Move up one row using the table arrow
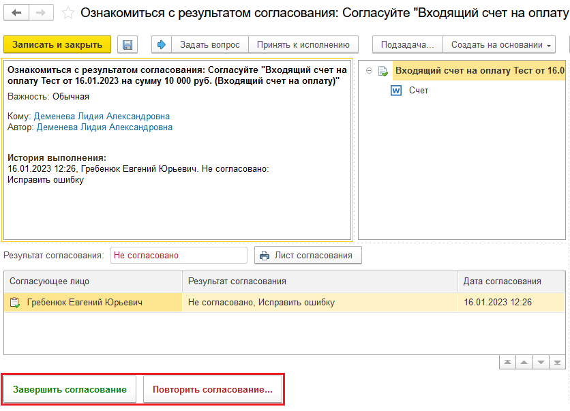Image resolution: width=570 pixels, height=411 pixels. 524,362
